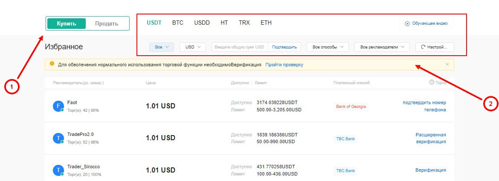499x181 pixels.
Task: Click the question mark icon near Торги
Action: (432, 82)
